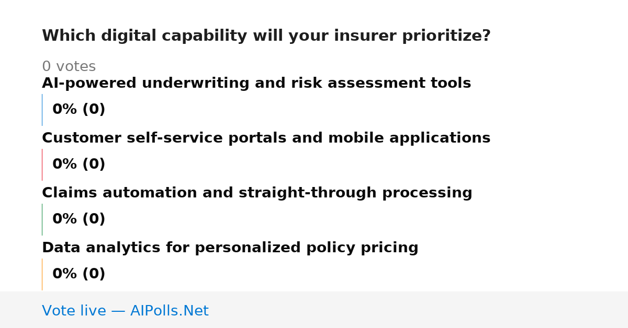Screen dimensions: 628x328
Task: Click the word AIPolls.Net in footer
Action: 170,311
